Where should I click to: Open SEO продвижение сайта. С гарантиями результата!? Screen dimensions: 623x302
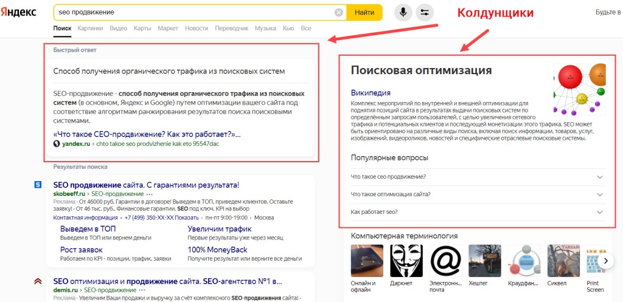(146, 185)
